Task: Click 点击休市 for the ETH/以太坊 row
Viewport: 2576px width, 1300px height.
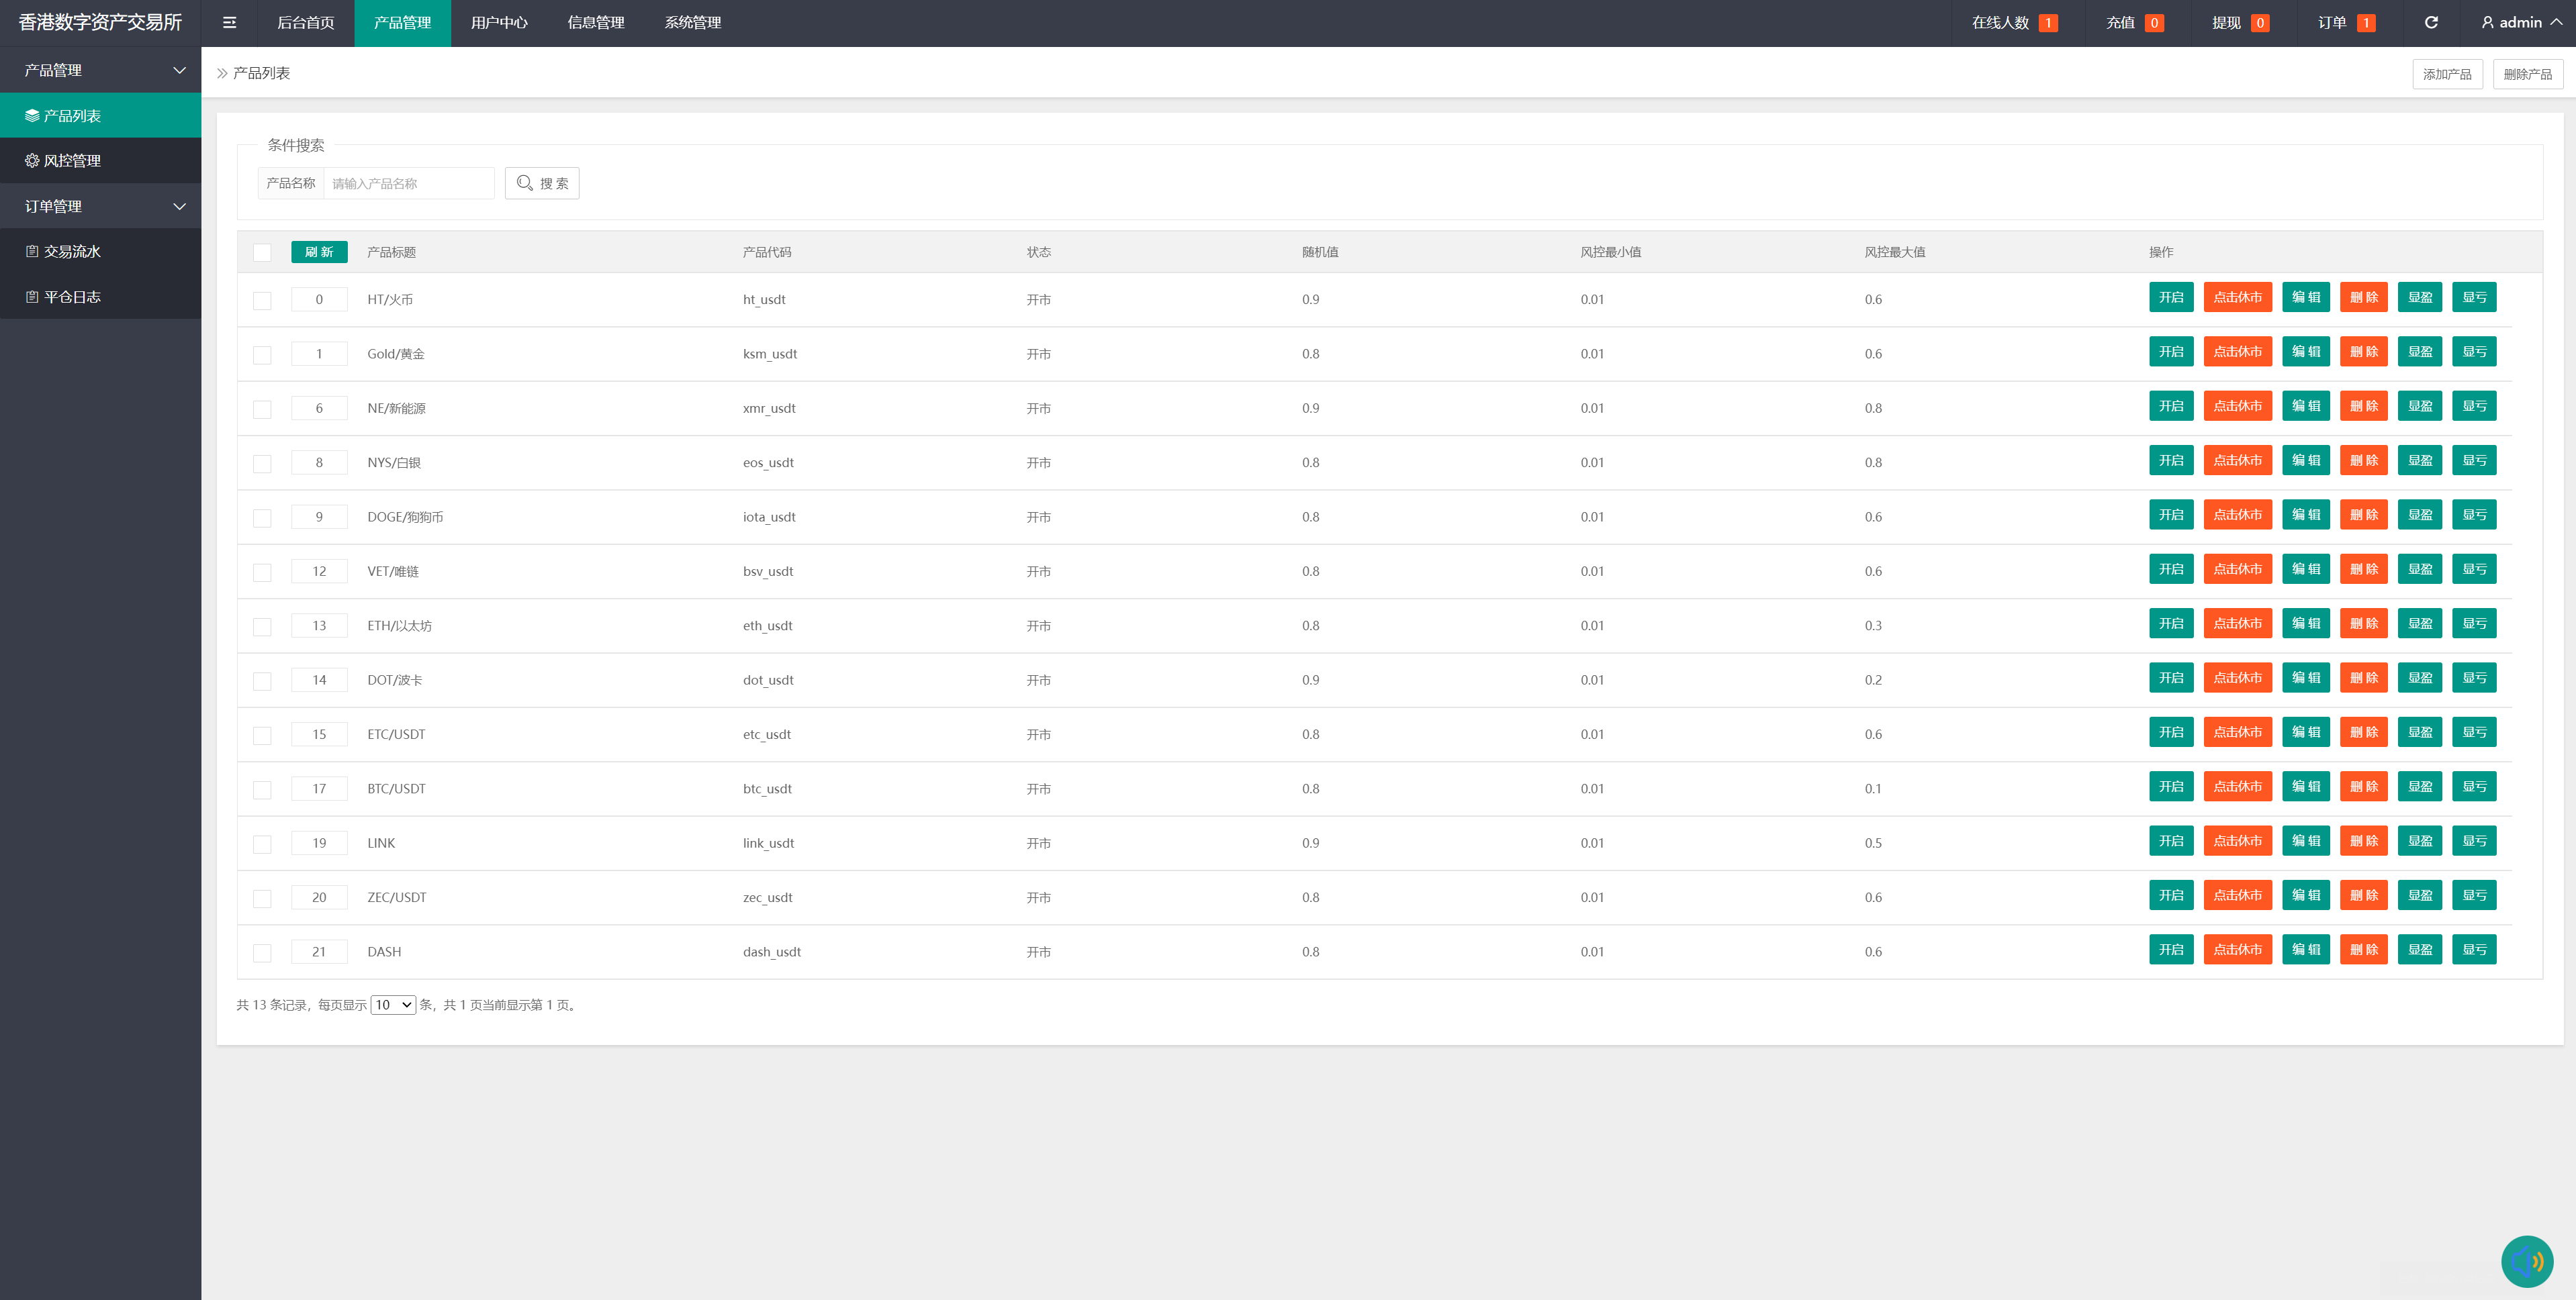Action: pos(2237,623)
